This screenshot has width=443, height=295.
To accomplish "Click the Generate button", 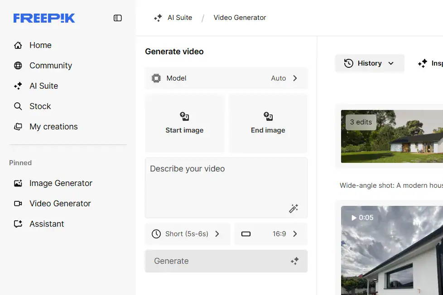I will [x=226, y=261].
